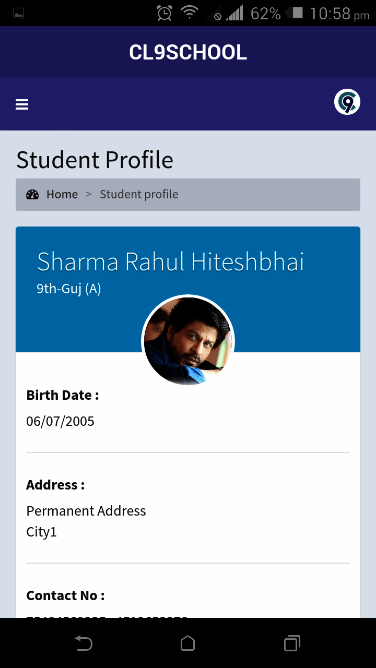Tap the Wi-Fi status bar icon

coord(189,13)
